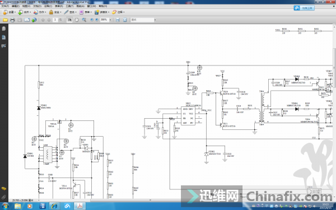
Task: Expand the Create (创建) dropdown
Action: (x=9, y=12)
